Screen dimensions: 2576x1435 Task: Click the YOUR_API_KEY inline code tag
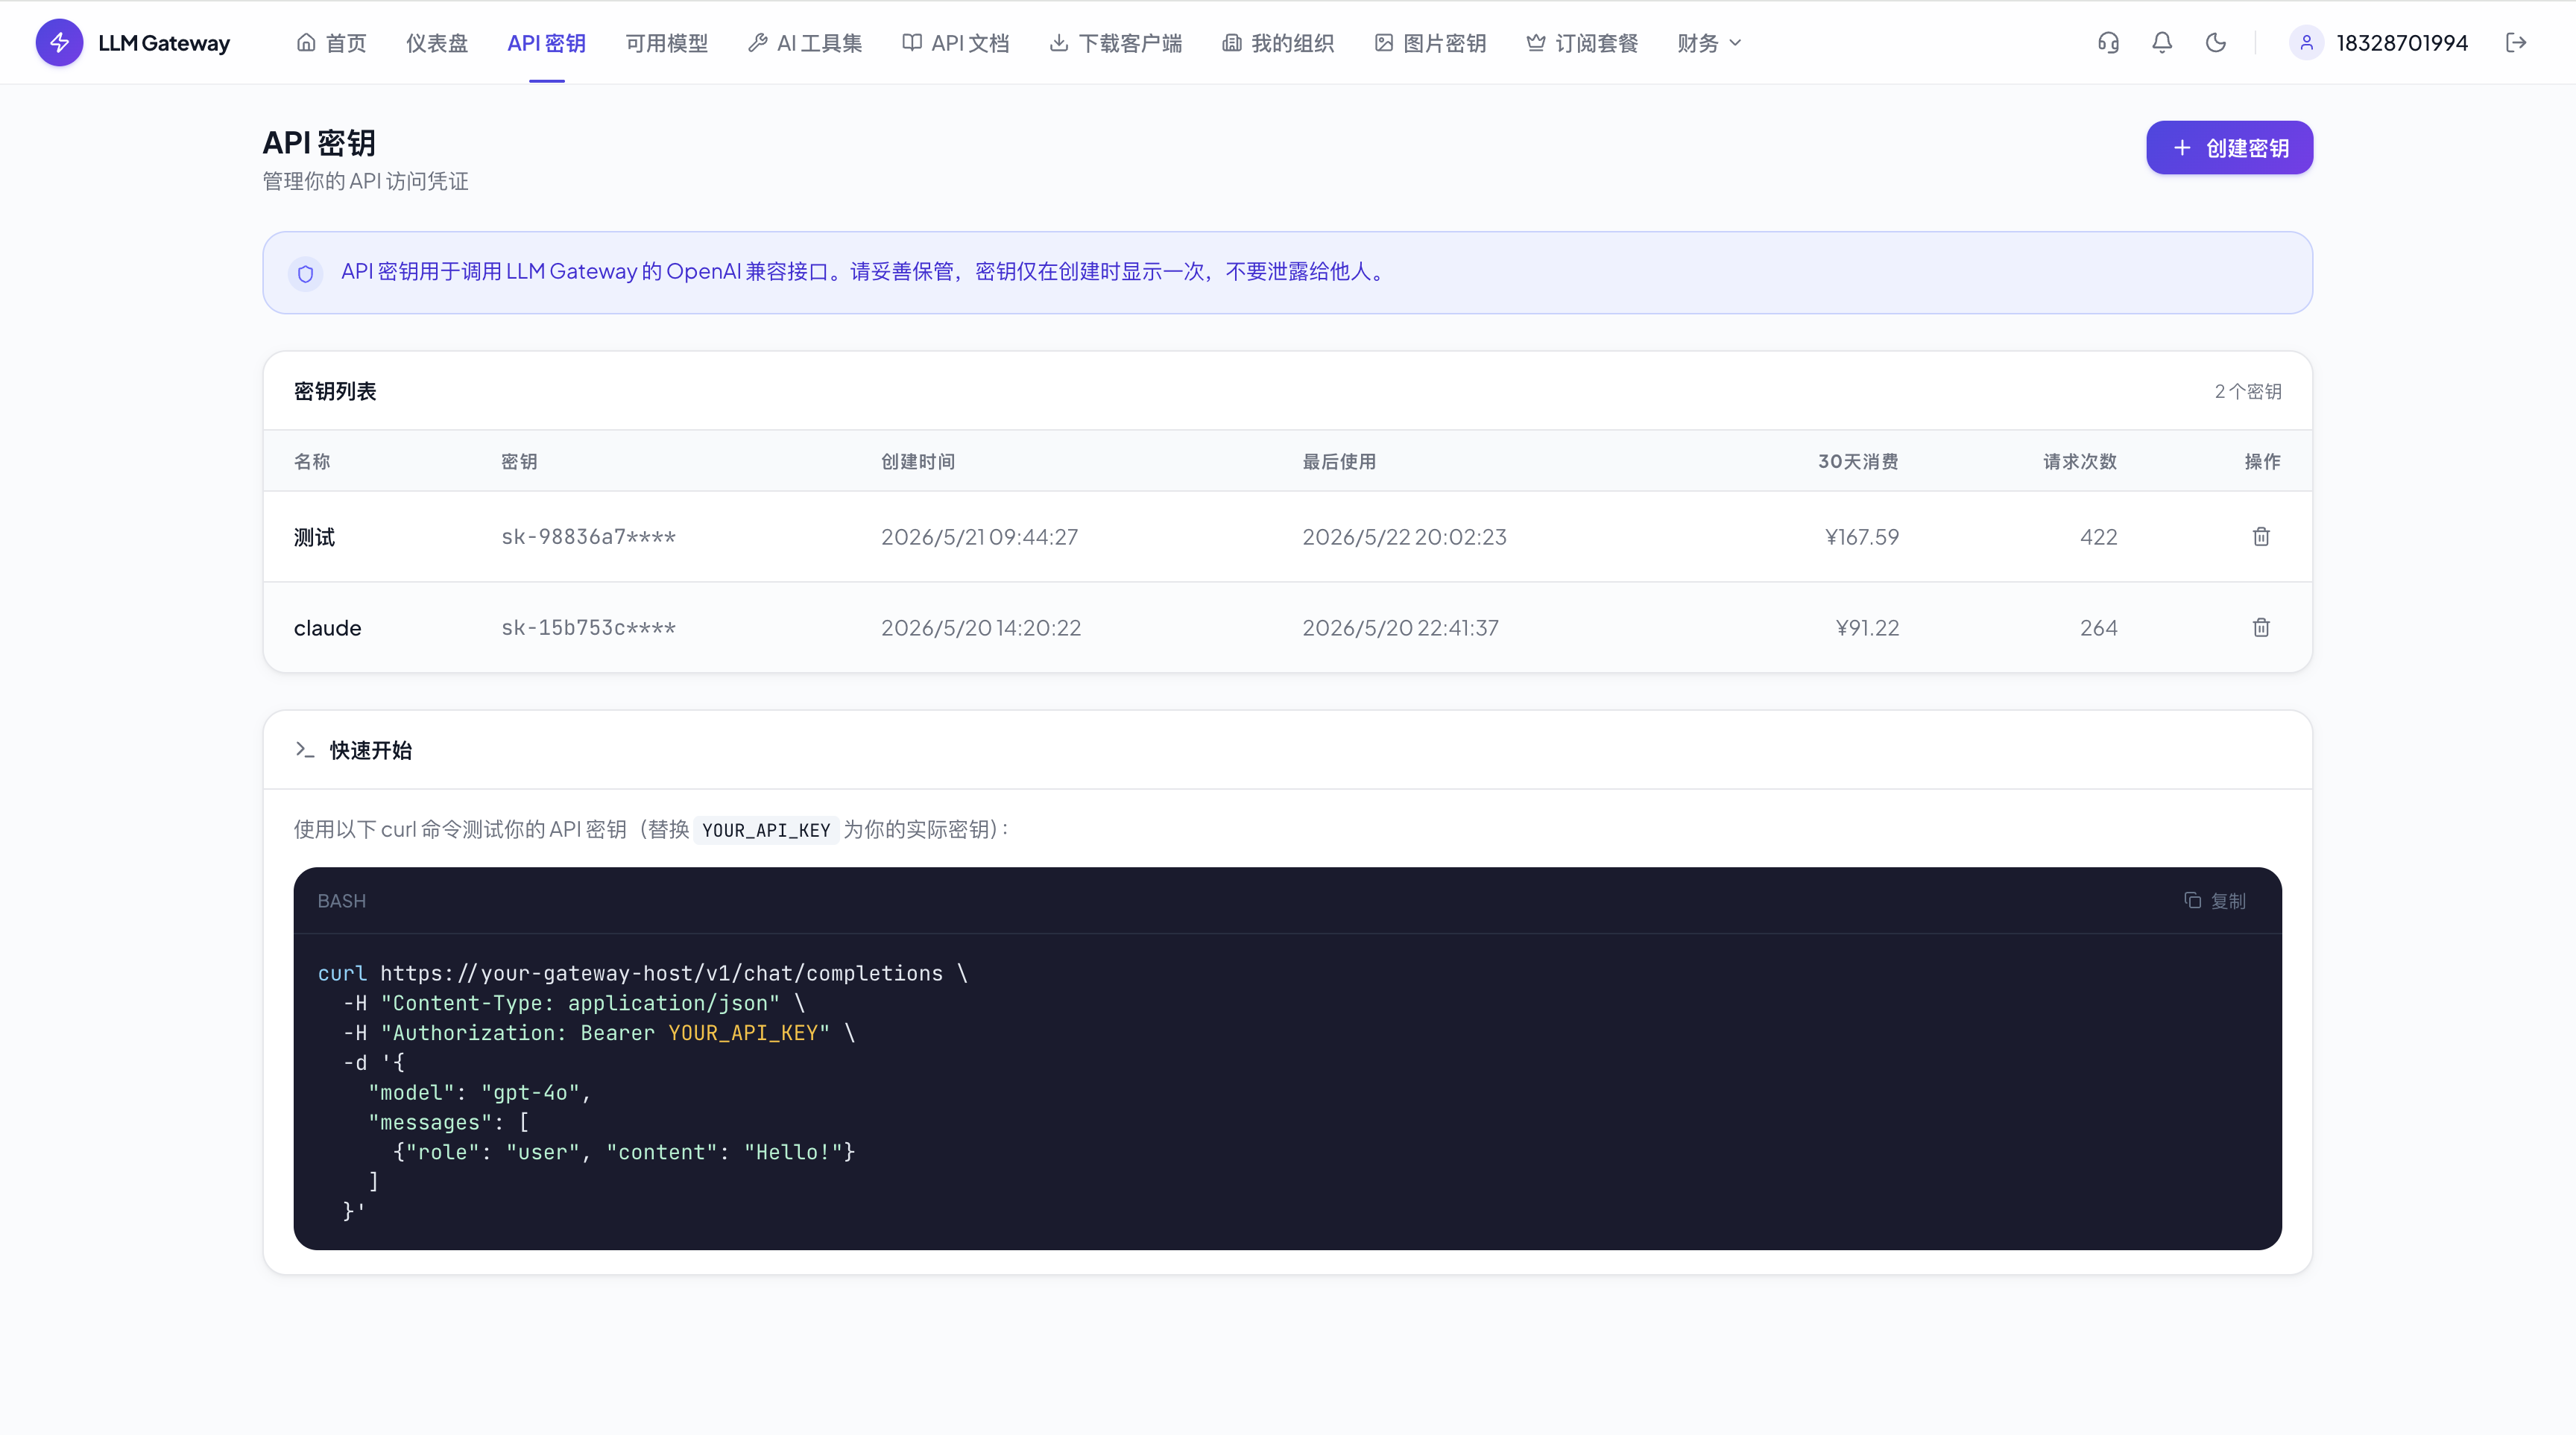pos(766,829)
